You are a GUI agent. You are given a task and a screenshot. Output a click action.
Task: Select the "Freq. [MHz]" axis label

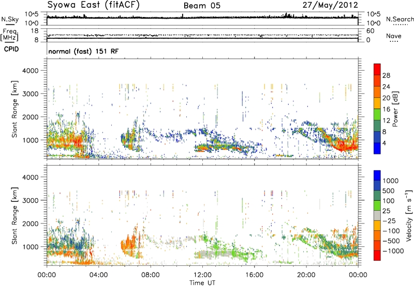[x=9, y=35]
